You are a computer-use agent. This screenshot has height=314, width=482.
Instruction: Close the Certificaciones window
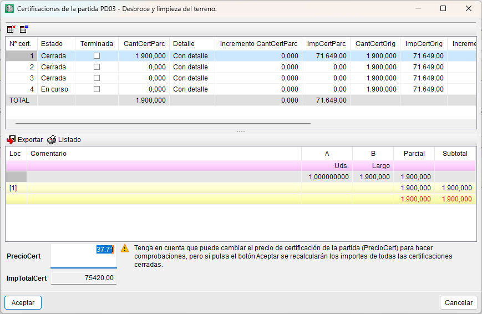(469, 8)
